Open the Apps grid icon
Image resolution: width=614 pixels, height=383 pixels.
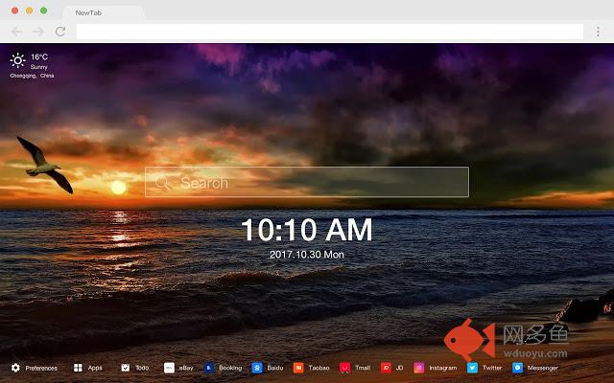(78, 368)
